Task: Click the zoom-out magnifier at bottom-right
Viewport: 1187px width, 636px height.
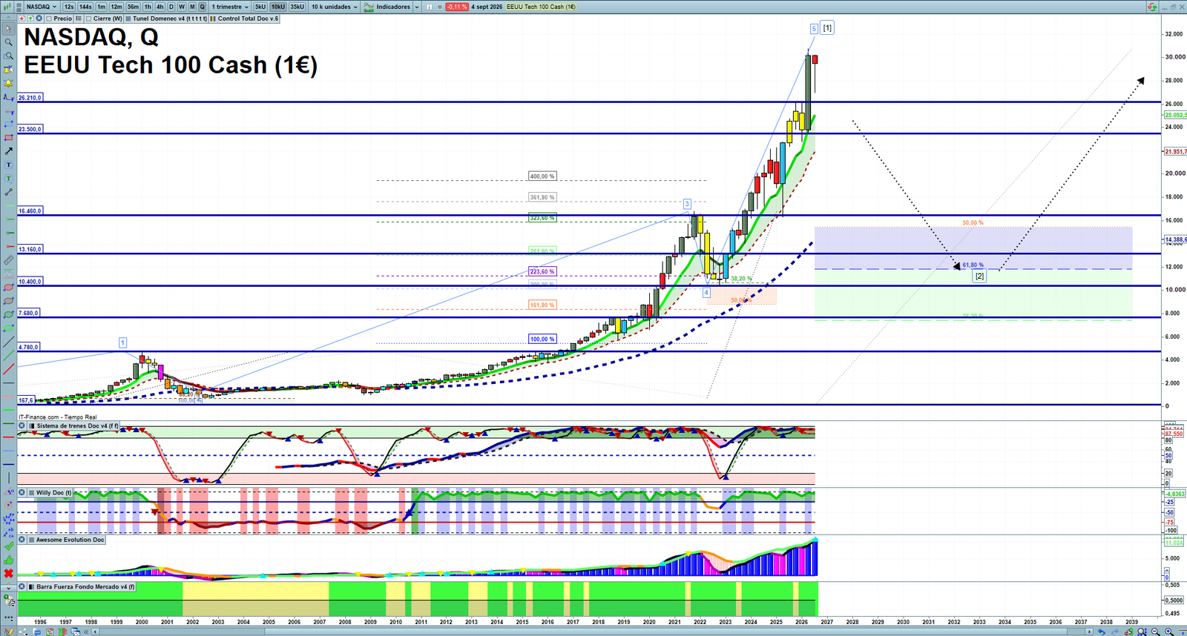Action: (1155, 632)
